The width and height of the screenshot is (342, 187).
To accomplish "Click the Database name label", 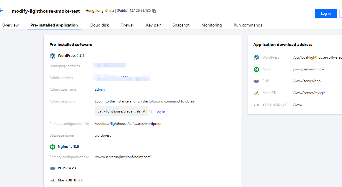I will tap(61, 135).
